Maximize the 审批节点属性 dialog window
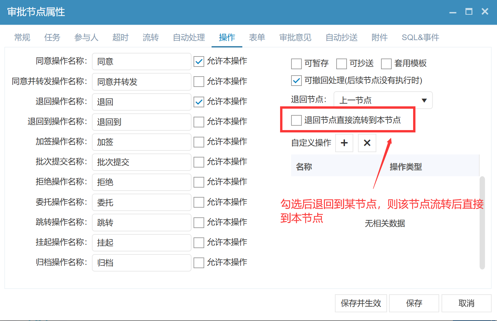The height and width of the screenshot is (321, 497). (469, 12)
